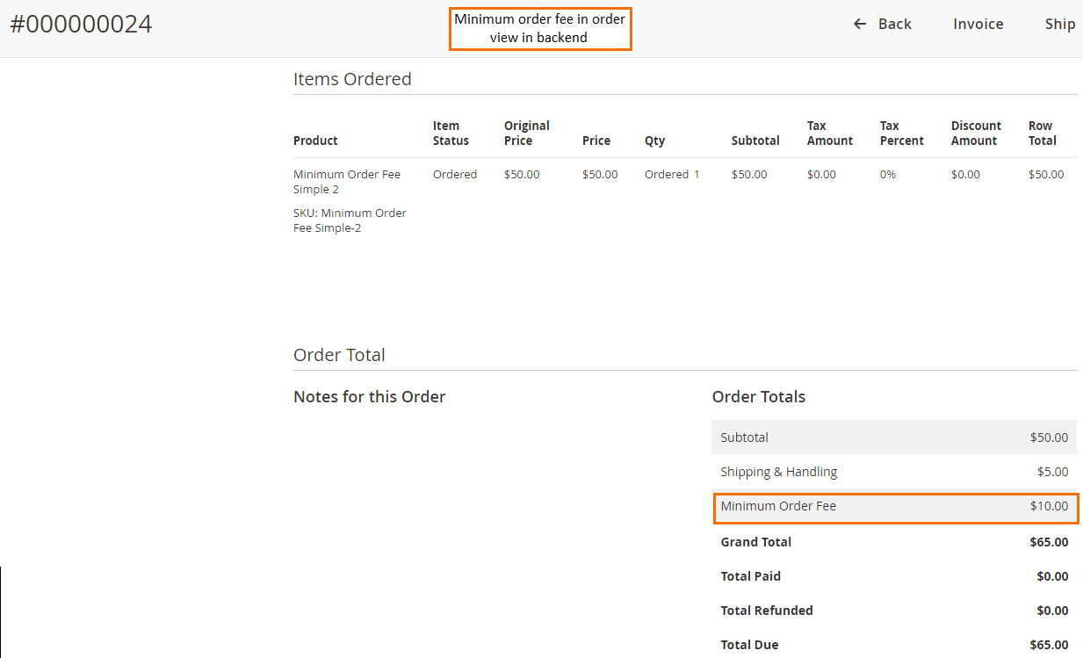Select the product name Minimum Order Fee Simple 2
Viewport: 1083px width, 658px height.
click(x=346, y=182)
